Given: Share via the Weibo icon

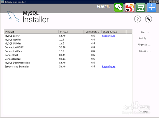Looking at the screenshot, I should [130, 7].
